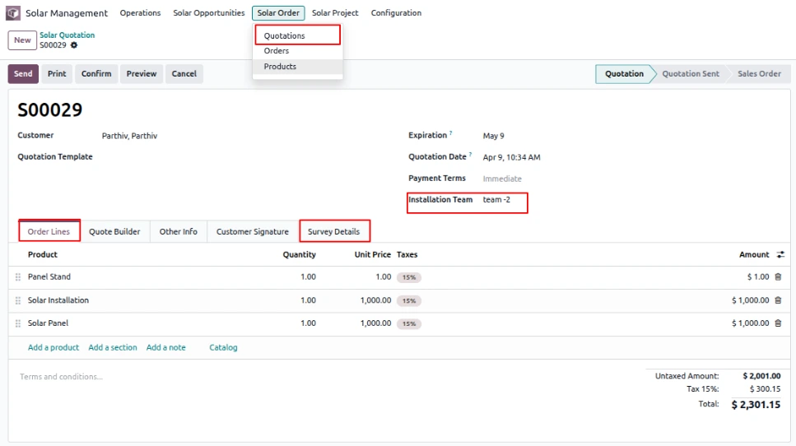This screenshot has width=796, height=446.
Task: Select the Quotation Sent status stage
Action: 691,73
